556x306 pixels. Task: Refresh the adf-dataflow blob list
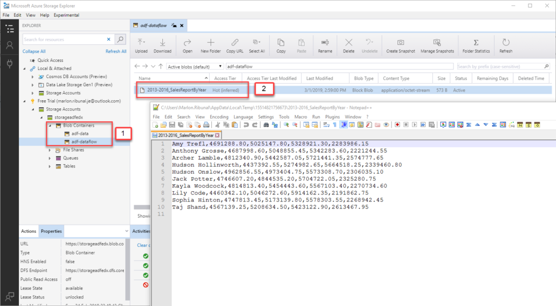506,46
